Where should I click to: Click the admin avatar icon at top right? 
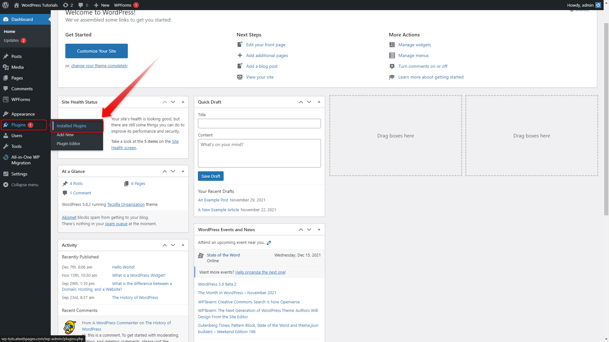(x=598, y=5)
